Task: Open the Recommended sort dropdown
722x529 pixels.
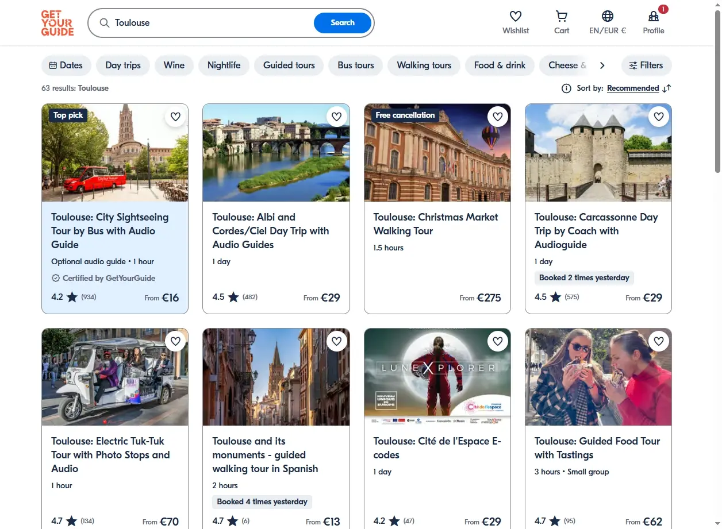Action: [633, 88]
